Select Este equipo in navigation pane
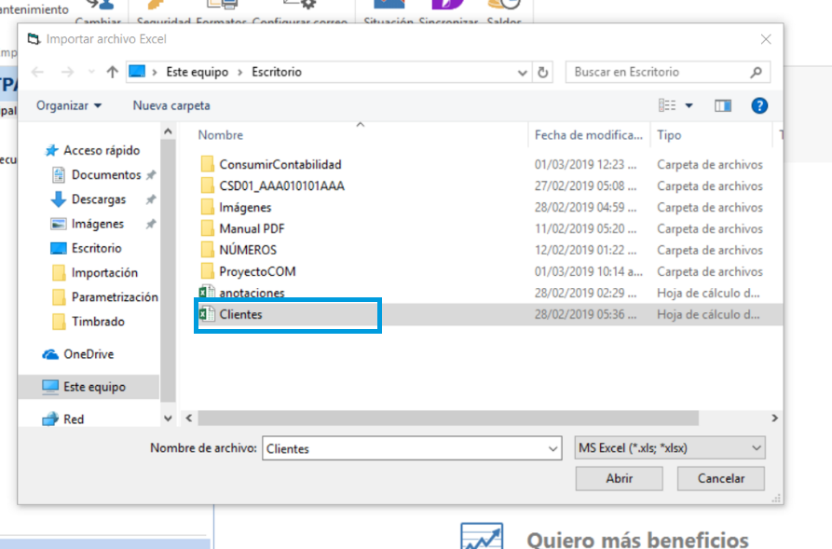This screenshot has height=549, width=832. 89,387
